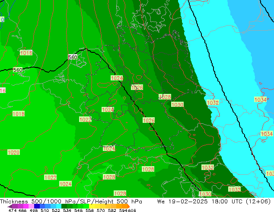This screenshot has width=274, height=212.
Task: Click the '18:00 UTC' time text
Action: pyautogui.click(x=228, y=202)
